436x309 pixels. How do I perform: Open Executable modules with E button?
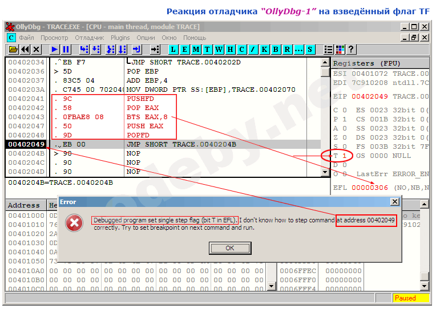(184, 50)
